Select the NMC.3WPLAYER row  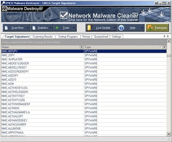pyautogui.click(x=84, y=59)
